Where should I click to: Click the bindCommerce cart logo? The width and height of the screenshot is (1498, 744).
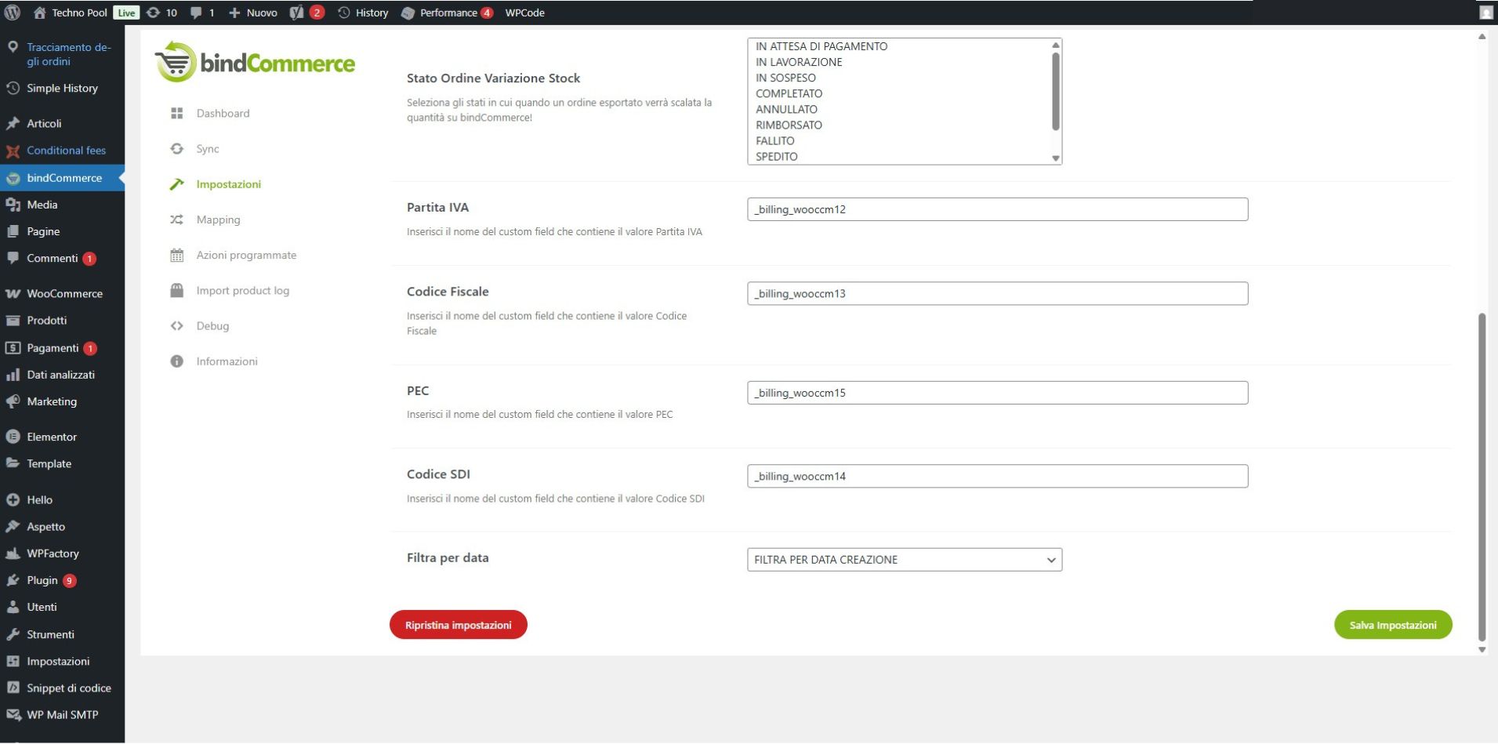click(176, 63)
